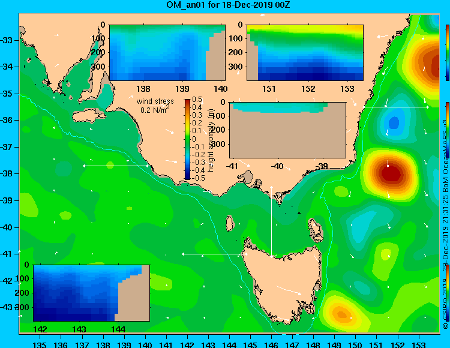Click the blue cold eddy near 36S 152E
This screenshot has height=348, width=450.
(394, 123)
